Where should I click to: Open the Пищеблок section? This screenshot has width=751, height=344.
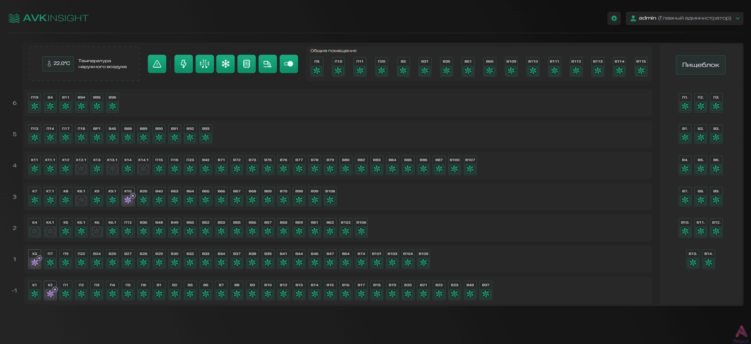click(701, 65)
